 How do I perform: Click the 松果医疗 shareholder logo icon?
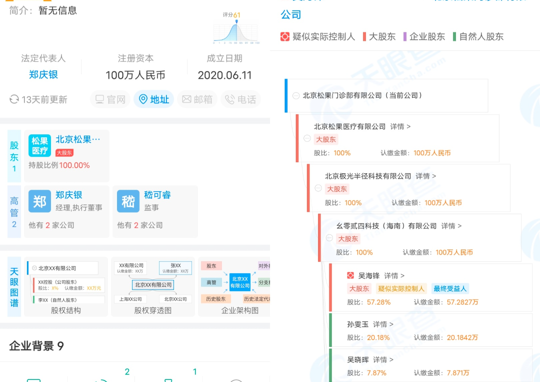click(x=40, y=146)
